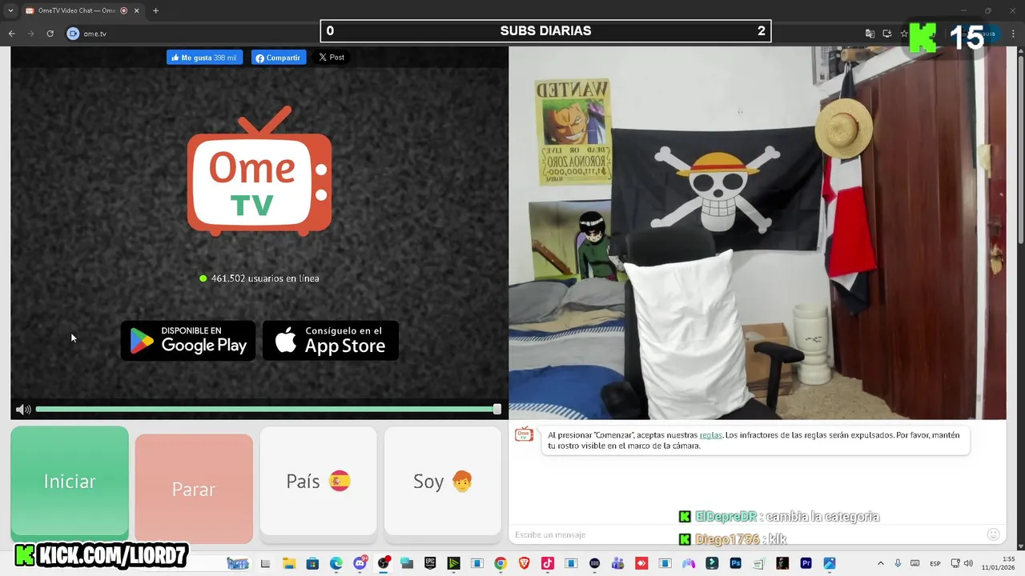The width and height of the screenshot is (1025, 576).
Task: Show hidden system tray icons
Action: [x=881, y=563]
